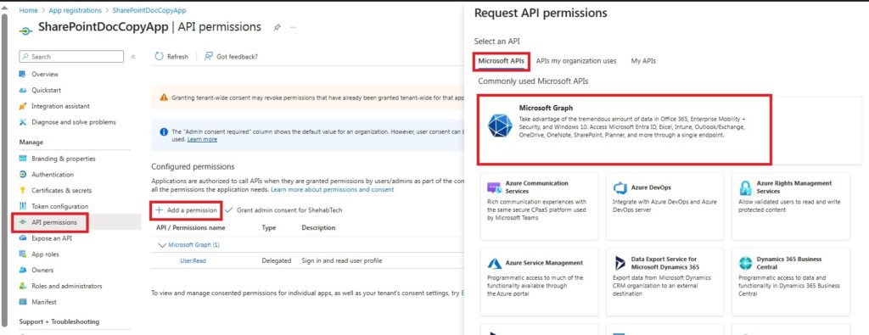Viewport: 869px width, 335px height.
Task: Focus the sidebar Search field
Action: [x=71, y=57]
